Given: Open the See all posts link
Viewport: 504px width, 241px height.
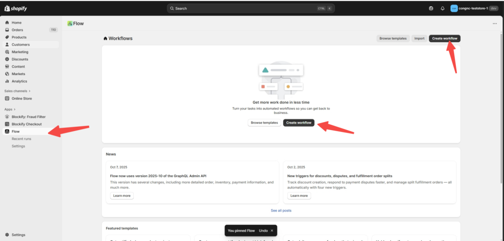Looking at the screenshot, I should coord(281,211).
